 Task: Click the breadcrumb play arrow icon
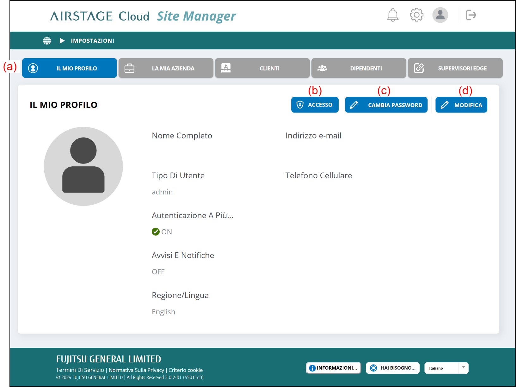click(x=62, y=41)
